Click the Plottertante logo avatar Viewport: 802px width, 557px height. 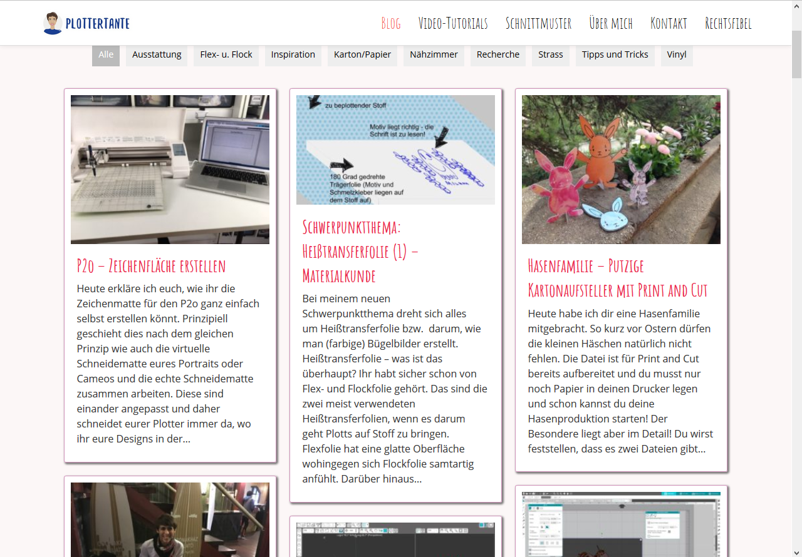[x=53, y=23]
